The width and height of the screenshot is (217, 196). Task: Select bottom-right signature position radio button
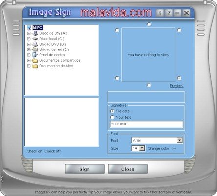[179, 78]
